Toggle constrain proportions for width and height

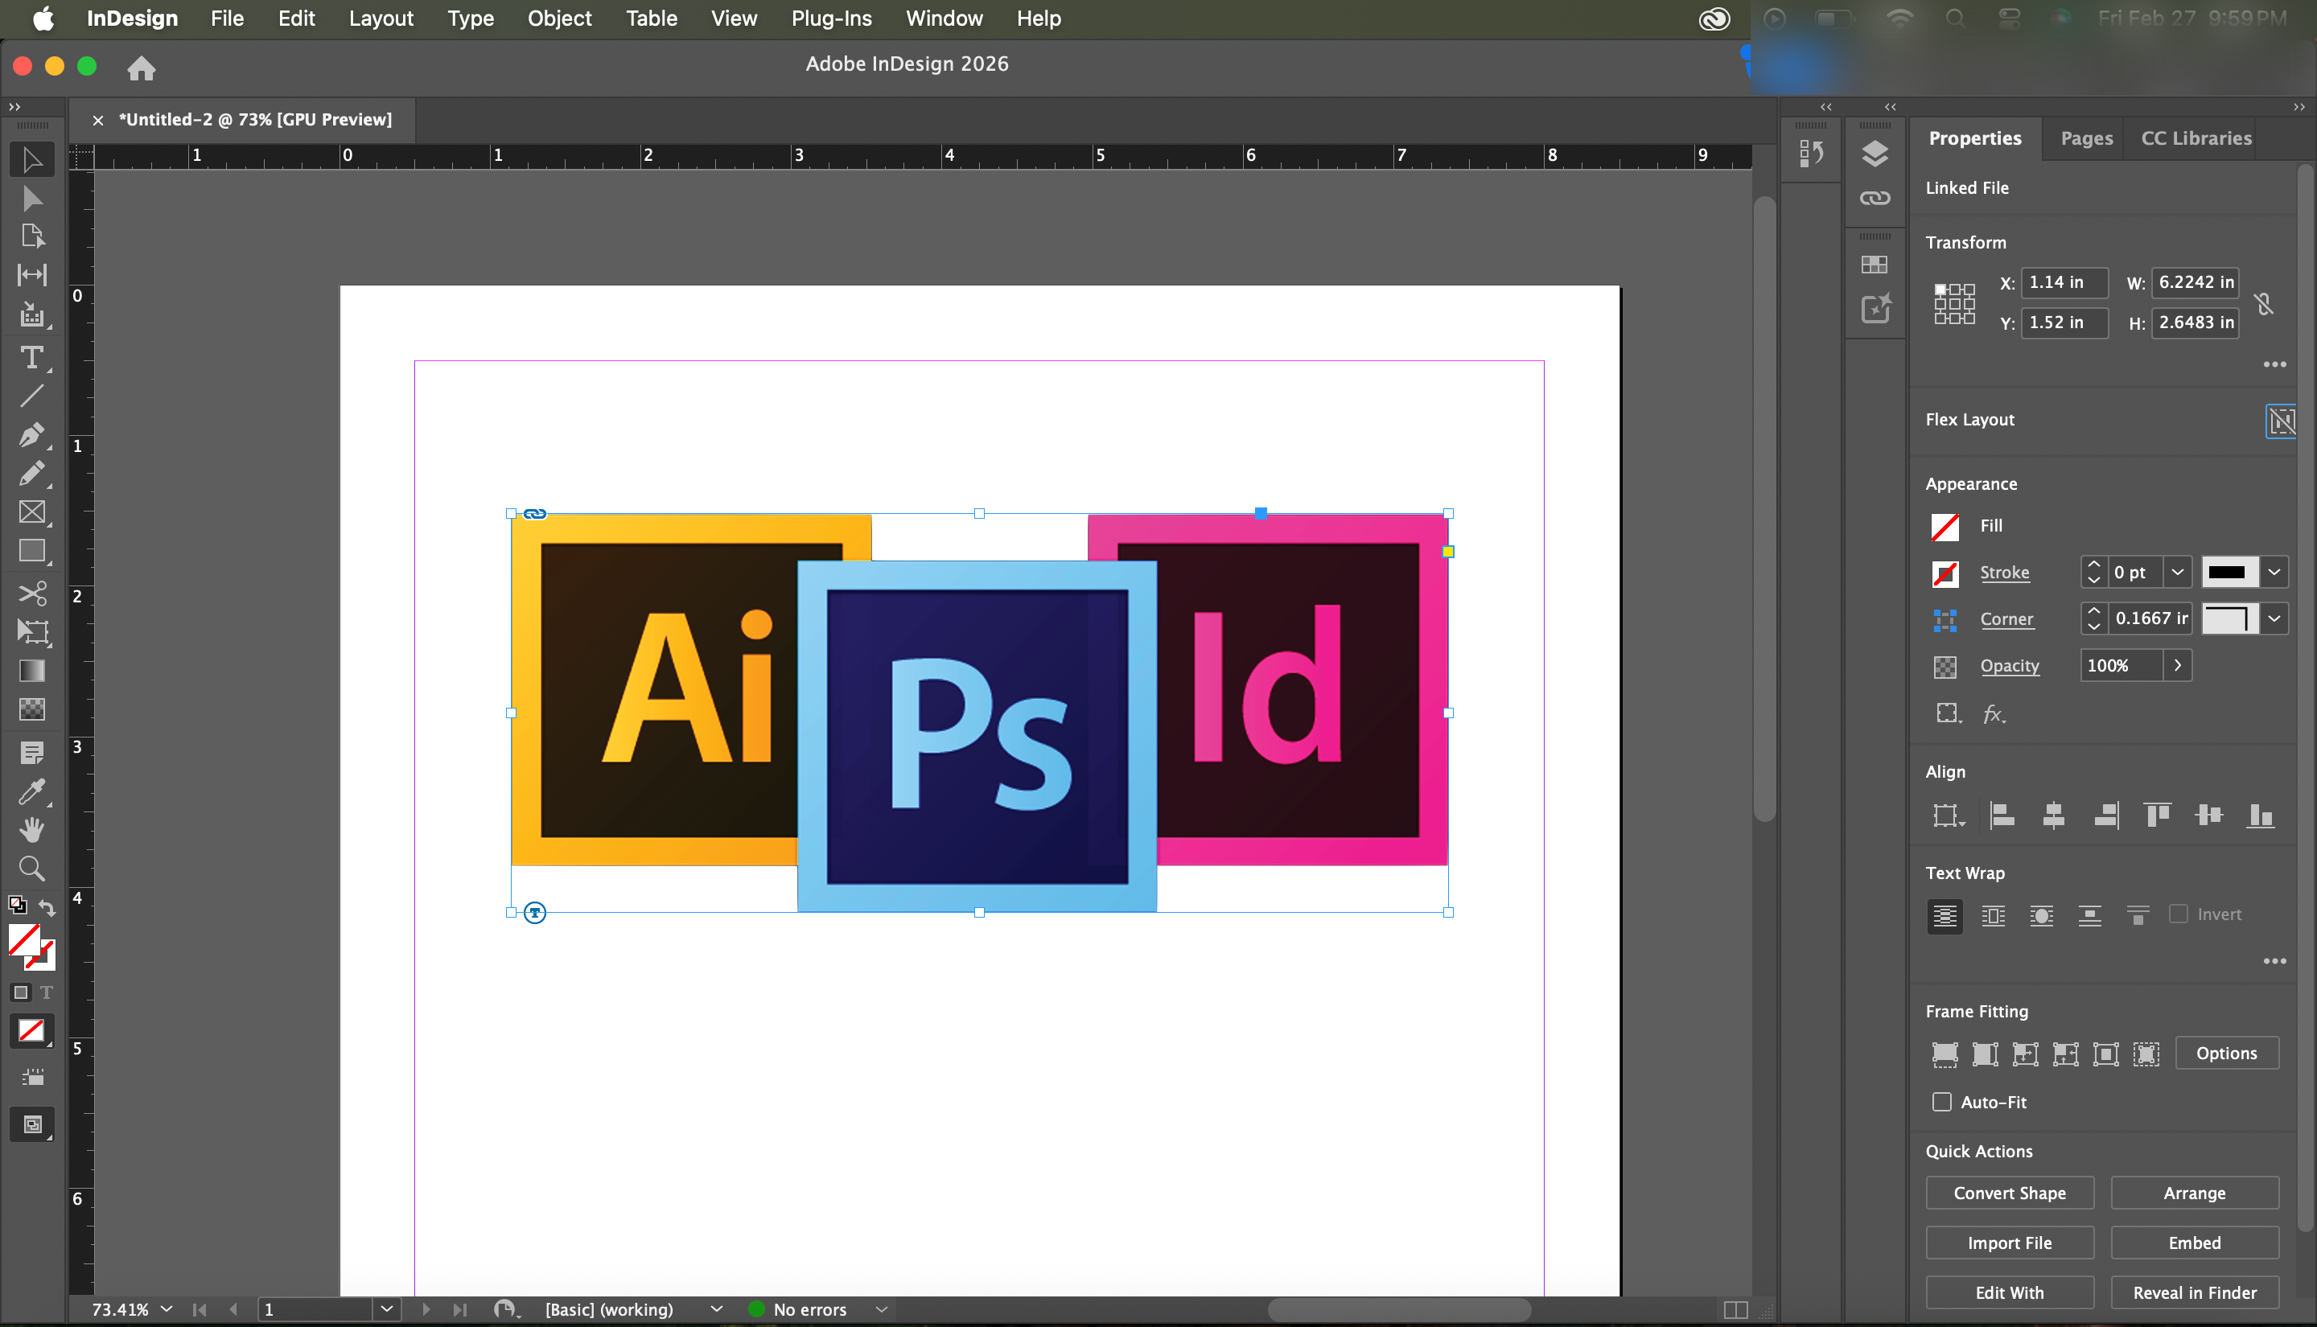(x=2264, y=302)
